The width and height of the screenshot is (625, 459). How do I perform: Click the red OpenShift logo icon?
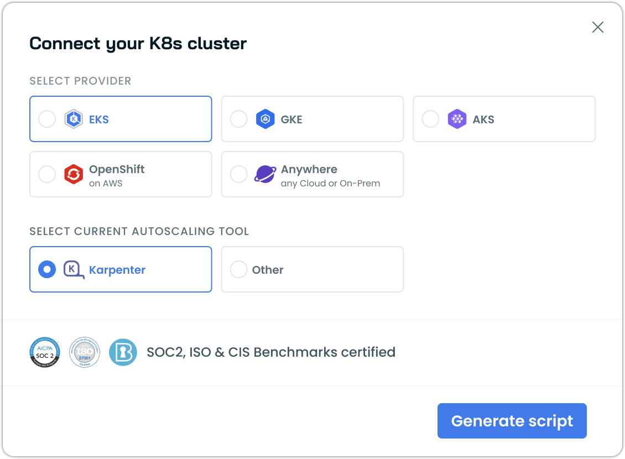(x=74, y=174)
